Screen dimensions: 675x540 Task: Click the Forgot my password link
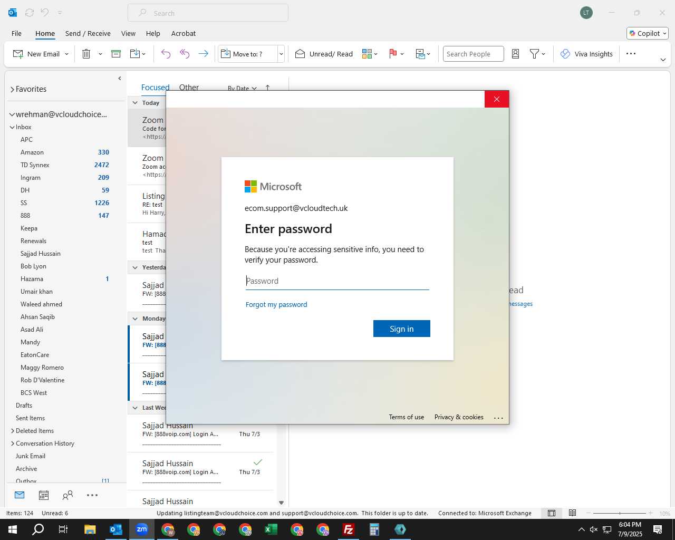pyautogui.click(x=276, y=305)
